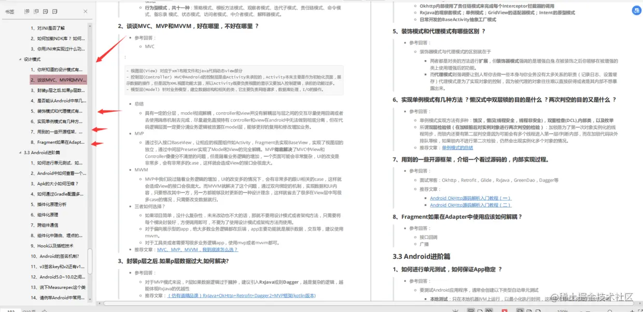The width and height of the screenshot is (643, 312).
Task: Open bookmark 4、是否能从Android中举几
Action: [59, 101]
